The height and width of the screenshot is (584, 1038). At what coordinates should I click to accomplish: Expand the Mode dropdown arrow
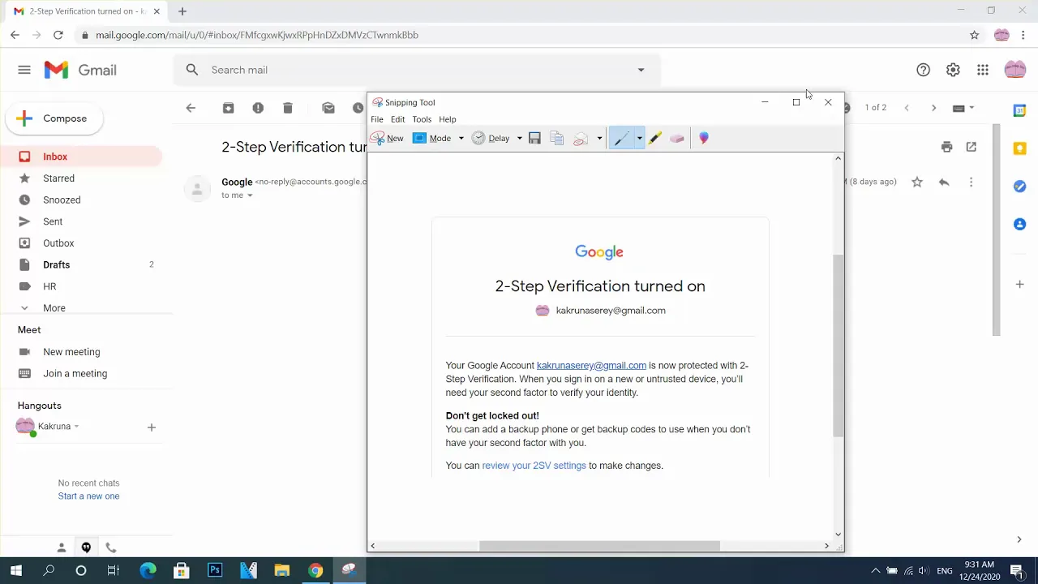(461, 139)
